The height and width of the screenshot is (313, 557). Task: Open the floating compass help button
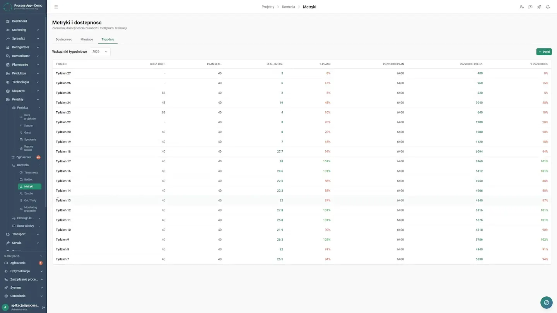(546, 303)
